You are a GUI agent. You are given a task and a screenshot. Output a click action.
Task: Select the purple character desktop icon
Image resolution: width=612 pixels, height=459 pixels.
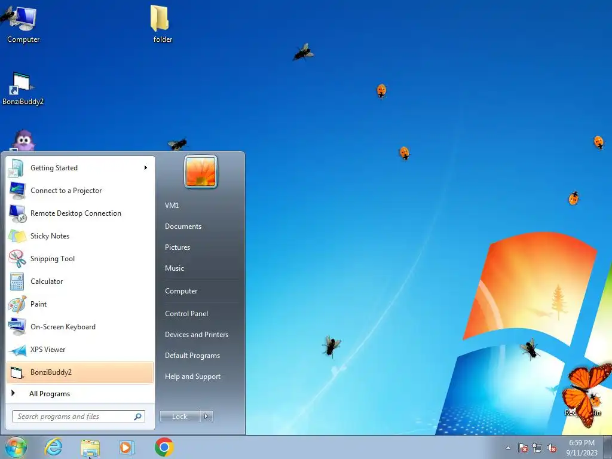coord(23,140)
